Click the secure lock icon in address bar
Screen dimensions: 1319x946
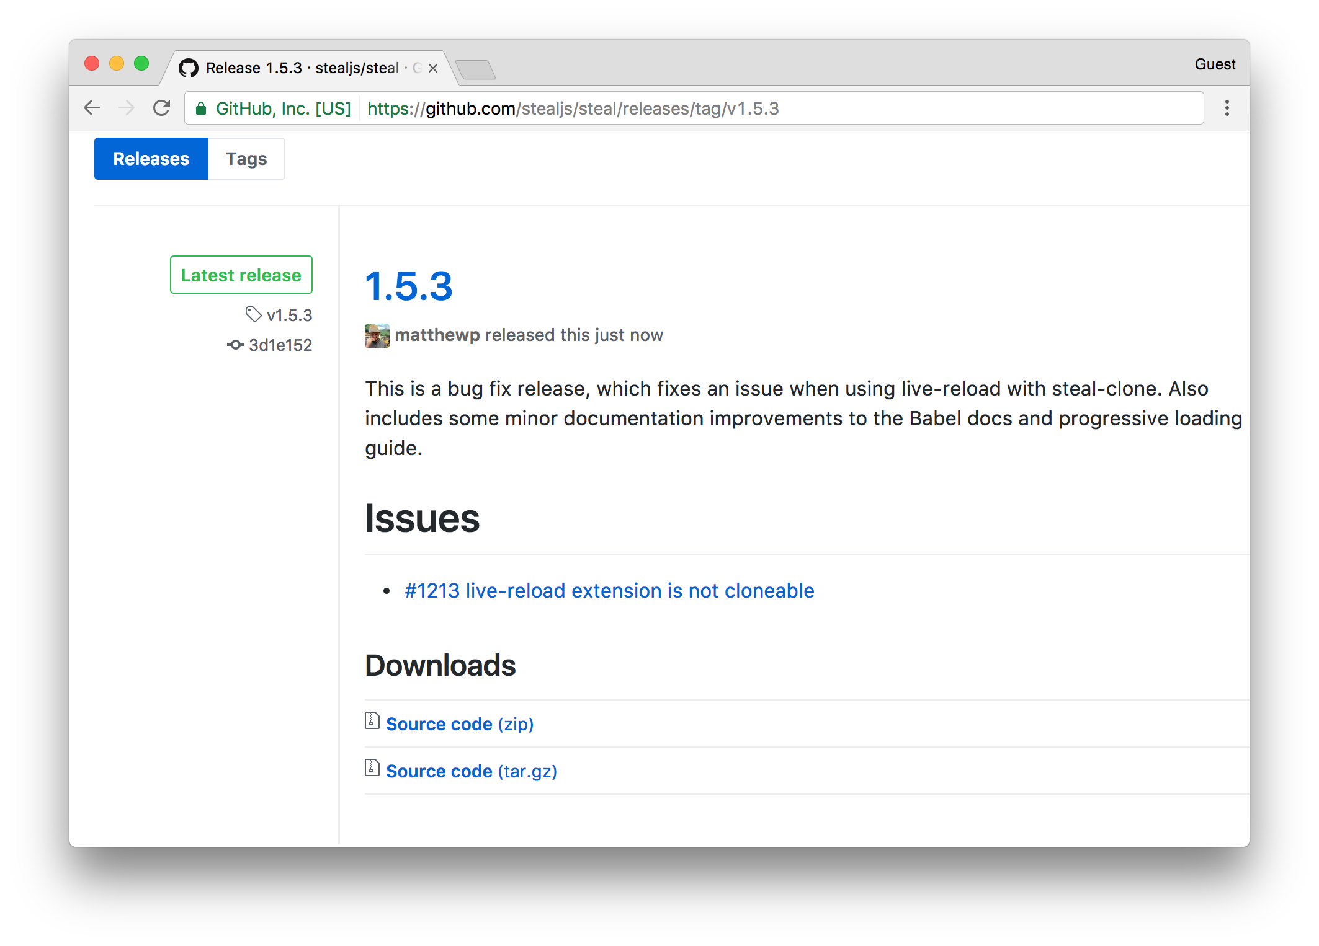click(x=200, y=108)
